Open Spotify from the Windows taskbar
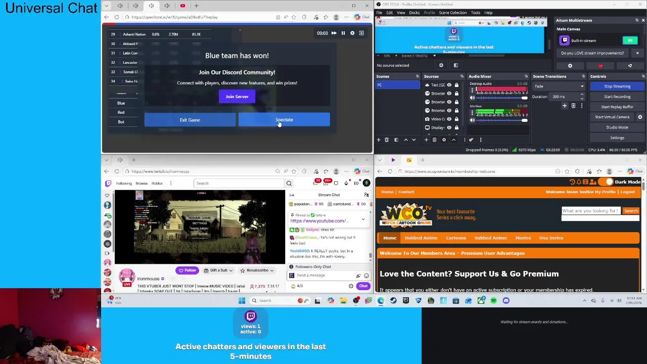This screenshot has width=647, height=364. tap(493, 301)
